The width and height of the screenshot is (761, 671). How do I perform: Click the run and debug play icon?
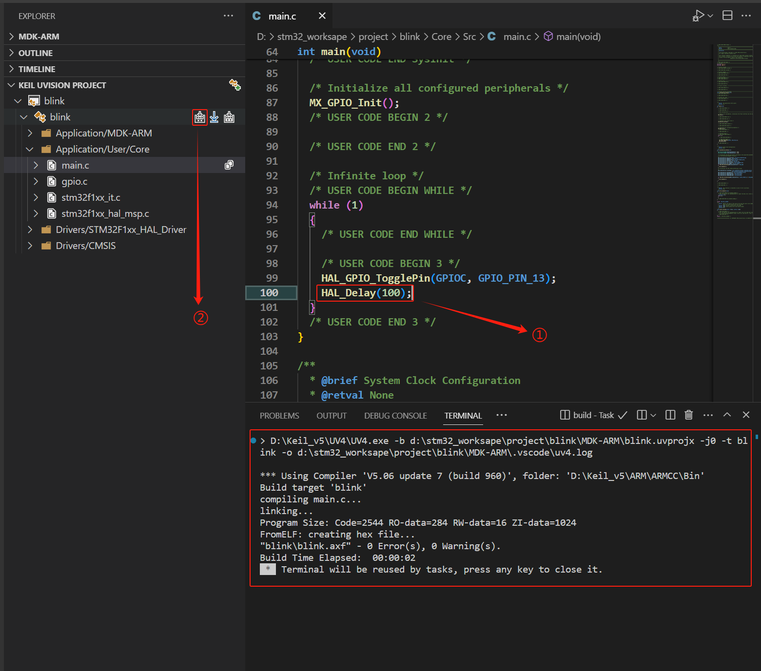click(699, 16)
